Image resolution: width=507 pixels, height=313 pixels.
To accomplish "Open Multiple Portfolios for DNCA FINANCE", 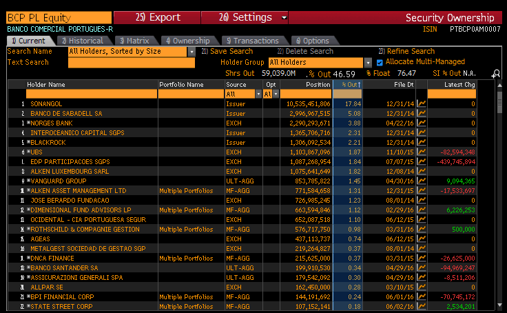I will [186, 259].
